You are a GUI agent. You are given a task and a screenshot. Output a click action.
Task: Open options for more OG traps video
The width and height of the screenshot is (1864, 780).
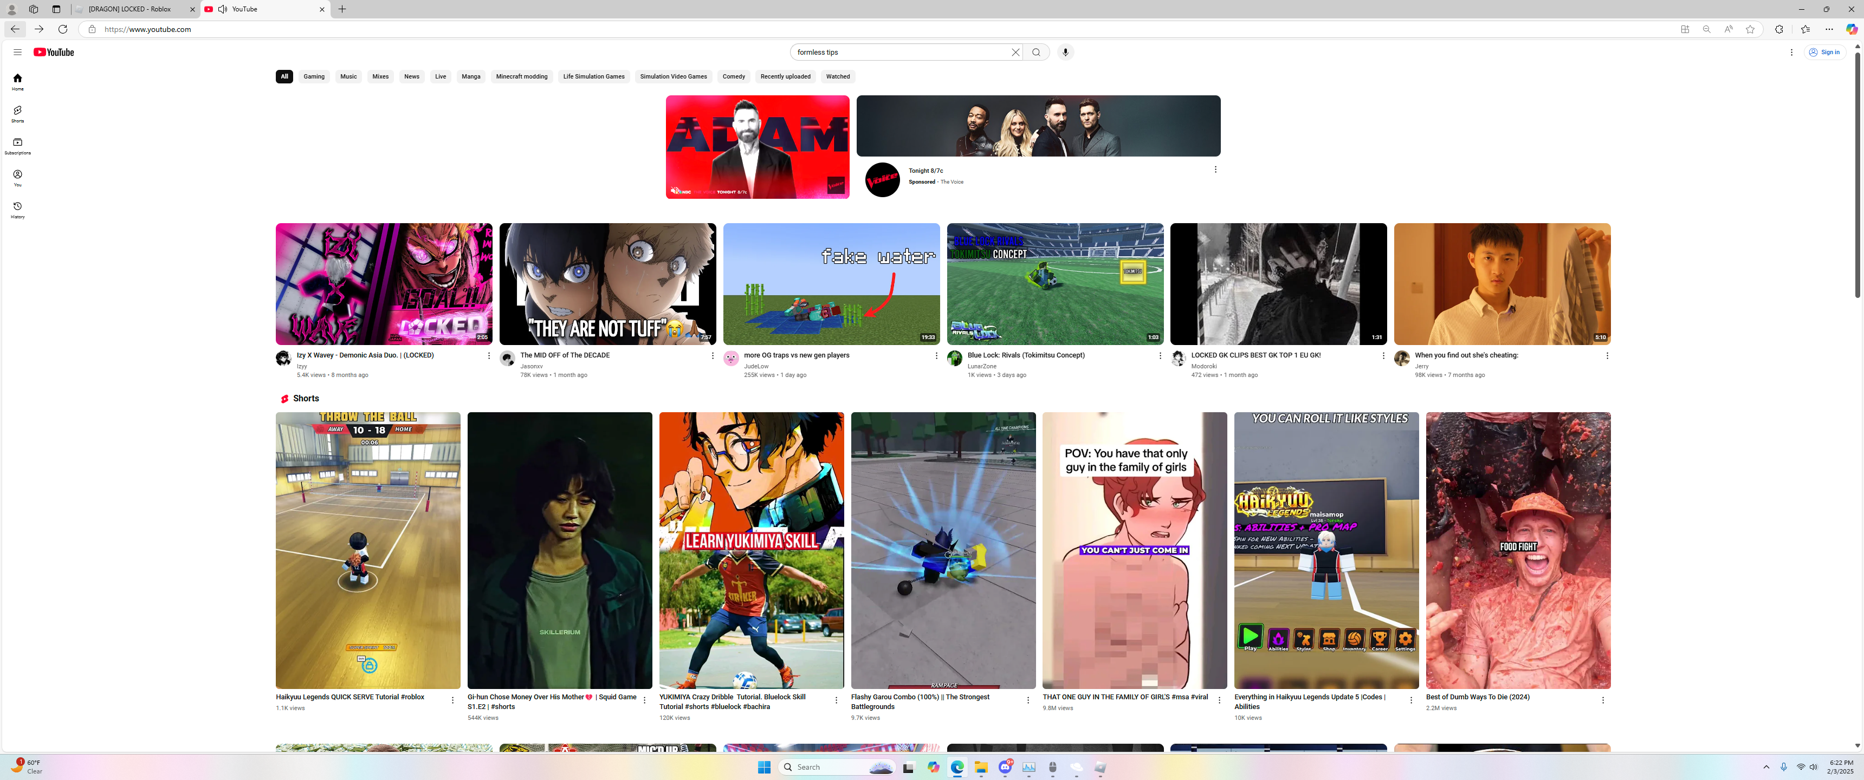coord(936,356)
